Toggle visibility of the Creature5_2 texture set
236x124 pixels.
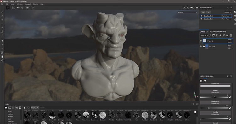(x=201, y=19)
